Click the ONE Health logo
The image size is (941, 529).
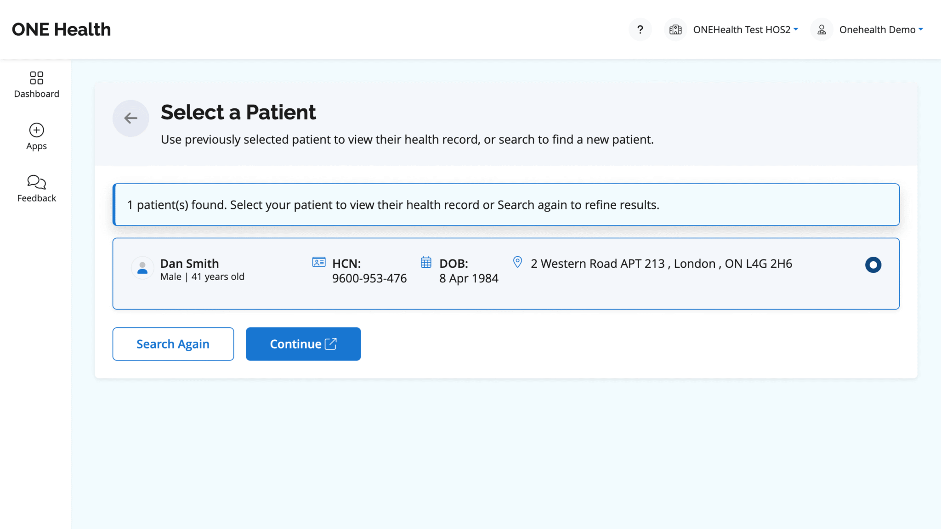click(60, 29)
